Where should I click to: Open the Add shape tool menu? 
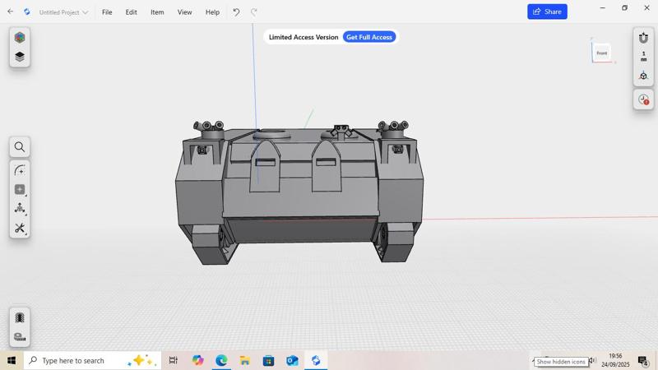20,189
